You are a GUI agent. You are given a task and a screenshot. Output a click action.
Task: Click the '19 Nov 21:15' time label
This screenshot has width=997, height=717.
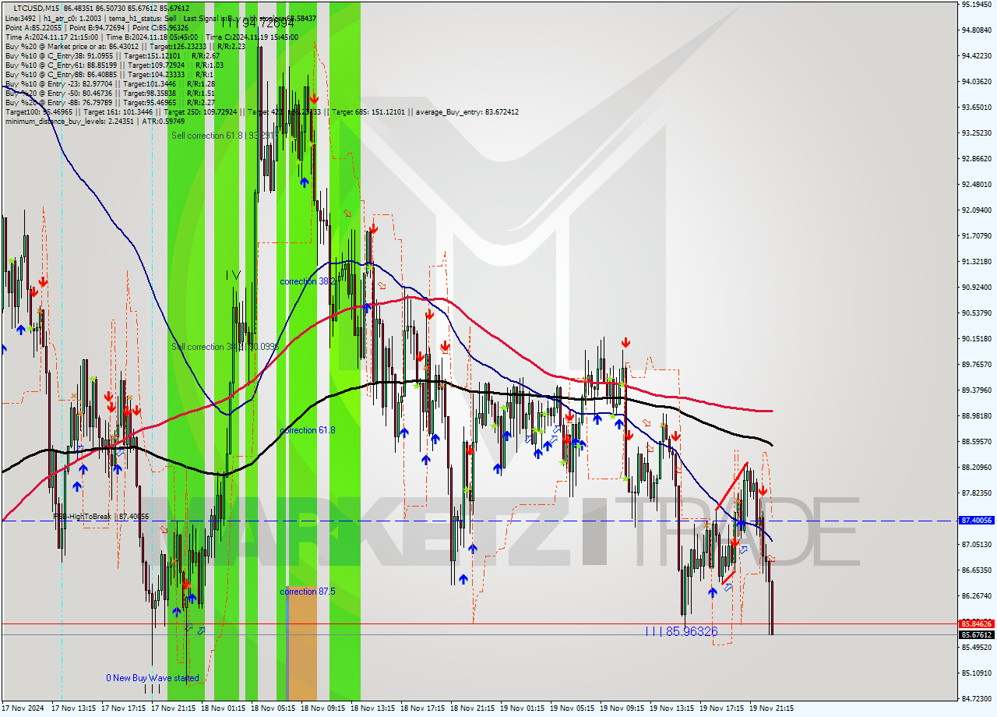click(x=772, y=708)
